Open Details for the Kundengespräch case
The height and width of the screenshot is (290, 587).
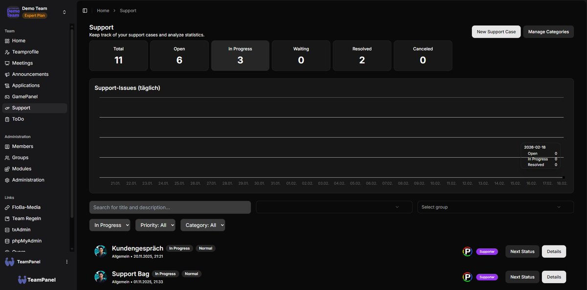point(554,251)
